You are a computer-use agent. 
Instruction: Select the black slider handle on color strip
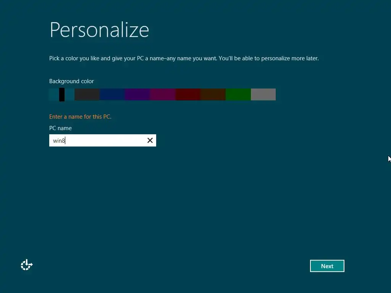(62, 95)
